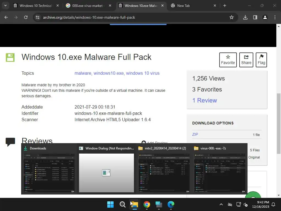Screen dimensions: 281x211
Task: Select the Window Dialog (Not Responding) preview
Action: pos(106,173)
